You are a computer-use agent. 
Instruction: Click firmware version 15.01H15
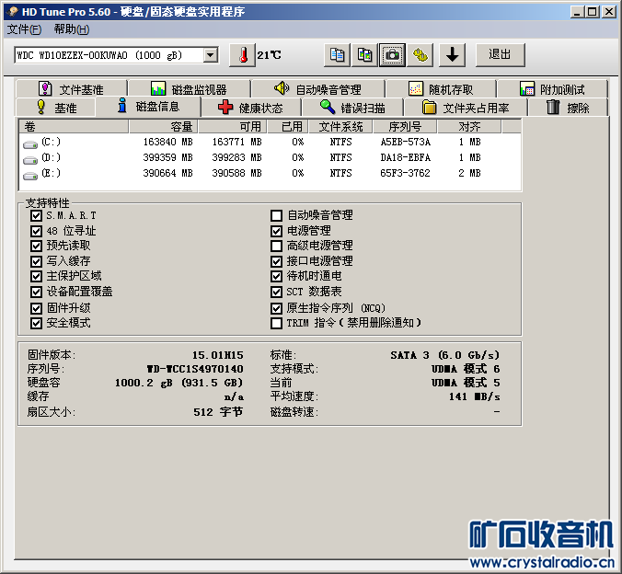coord(218,355)
